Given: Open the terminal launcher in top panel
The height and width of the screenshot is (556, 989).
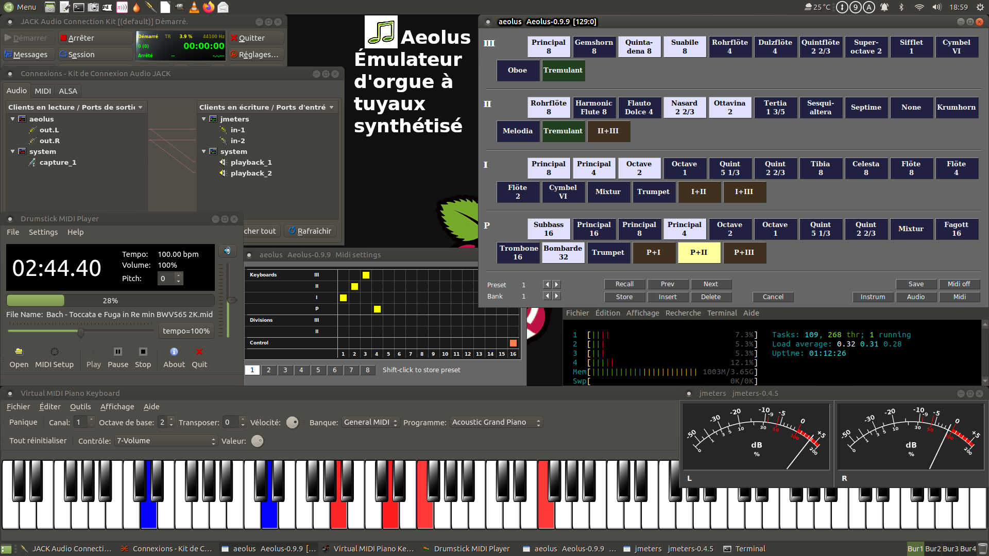Looking at the screenshot, I should pyautogui.click(x=78, y=7).
